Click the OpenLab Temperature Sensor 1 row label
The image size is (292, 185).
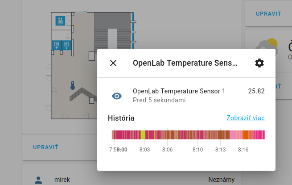179,91
